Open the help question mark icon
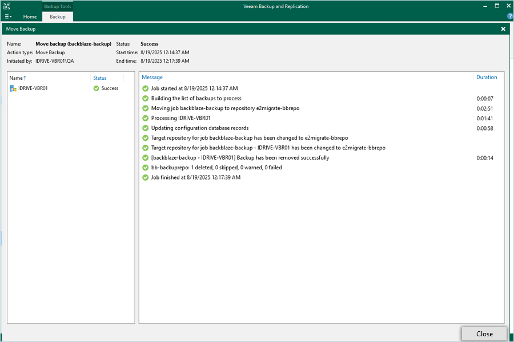The width and height of the screenshot is (514, 342). tap(510, 17)
